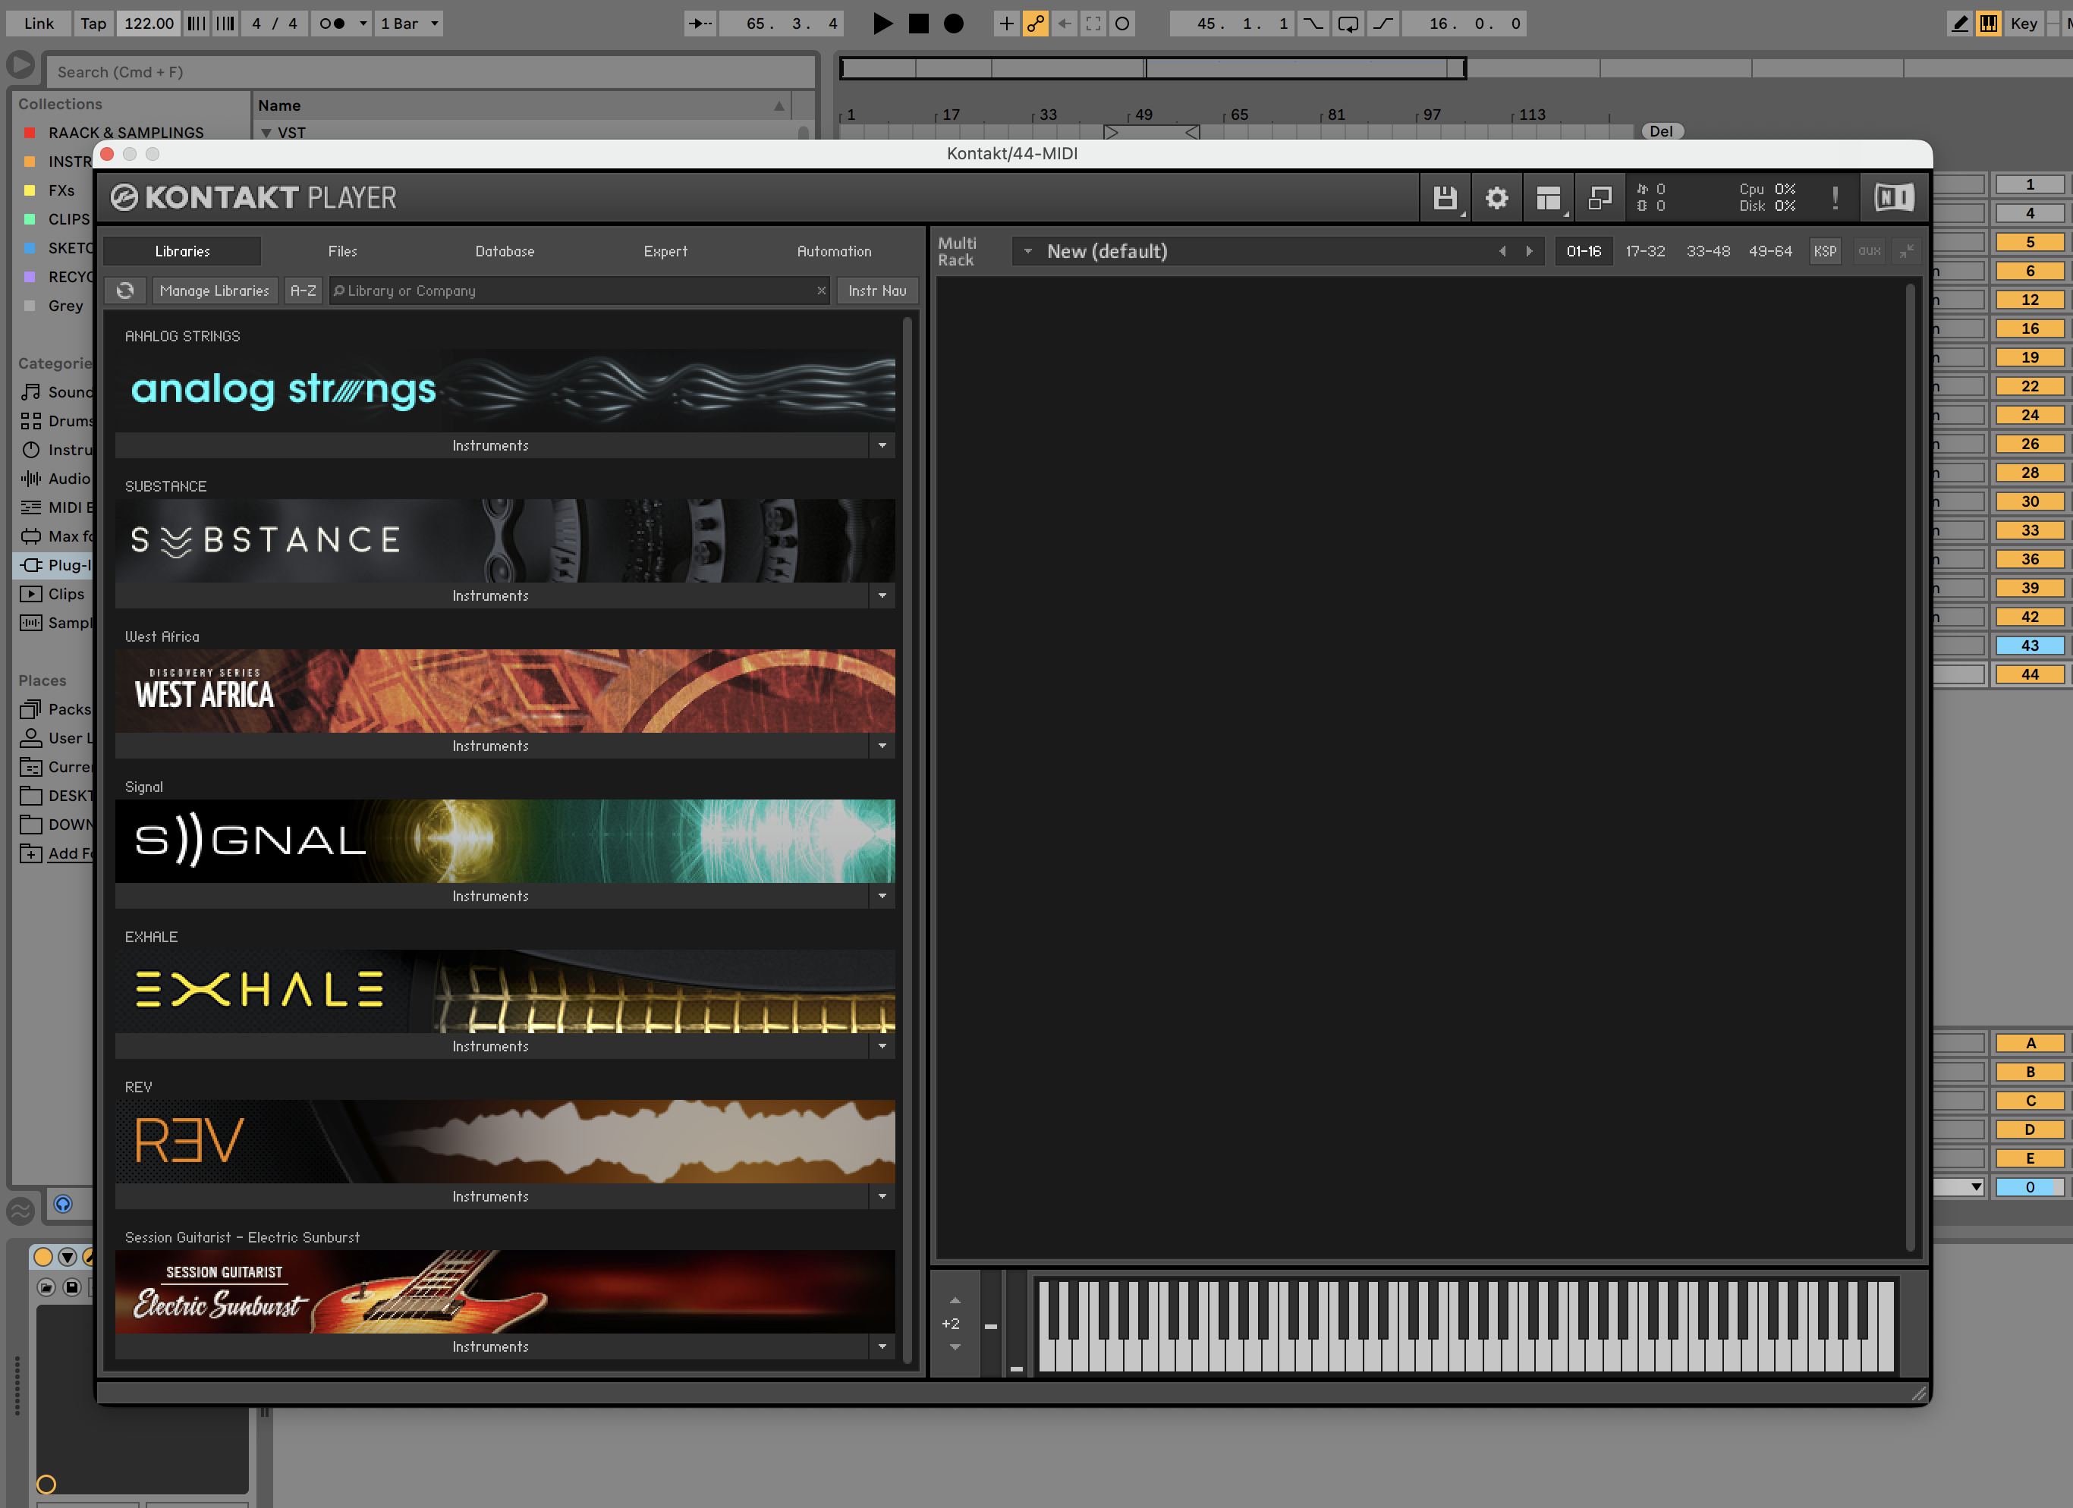This screenshot has height=1508, width=2073.
Task: Save the multi rack using the floppy disk icon
Action: [1445, 197]
